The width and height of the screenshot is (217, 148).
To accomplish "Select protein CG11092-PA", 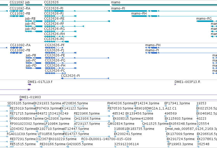I will tap(20, 45).
